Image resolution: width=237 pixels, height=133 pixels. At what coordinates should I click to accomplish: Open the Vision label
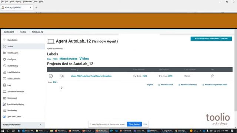pos(84,59)
